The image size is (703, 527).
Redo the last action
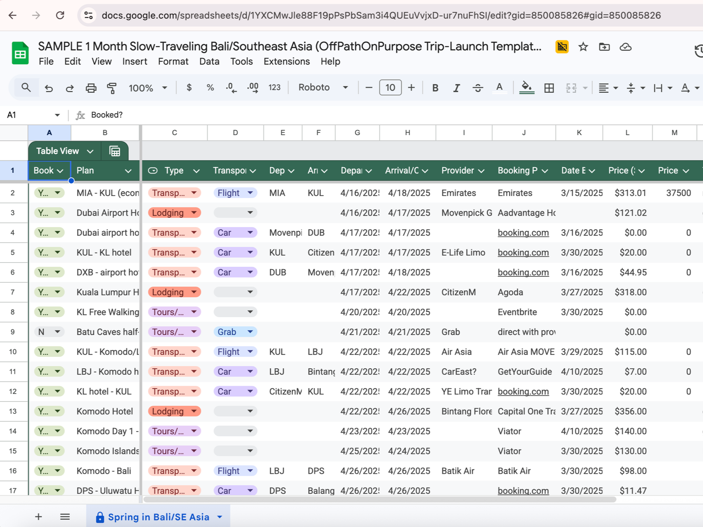click(70, 88)
